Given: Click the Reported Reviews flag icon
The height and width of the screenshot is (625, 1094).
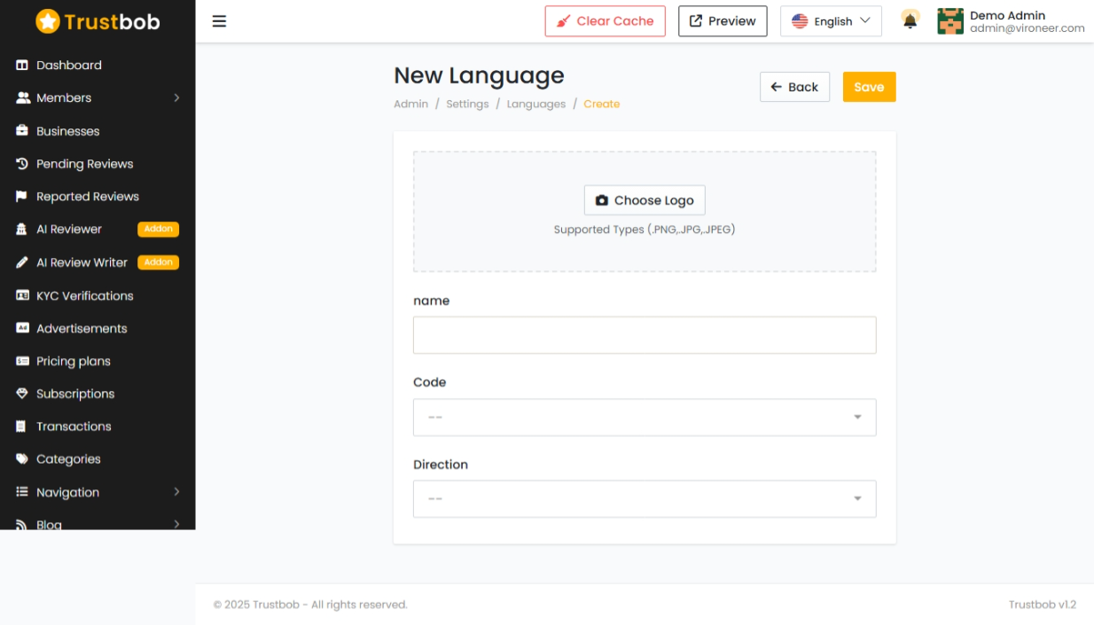Looking at the screenshot, I should 22,197.
